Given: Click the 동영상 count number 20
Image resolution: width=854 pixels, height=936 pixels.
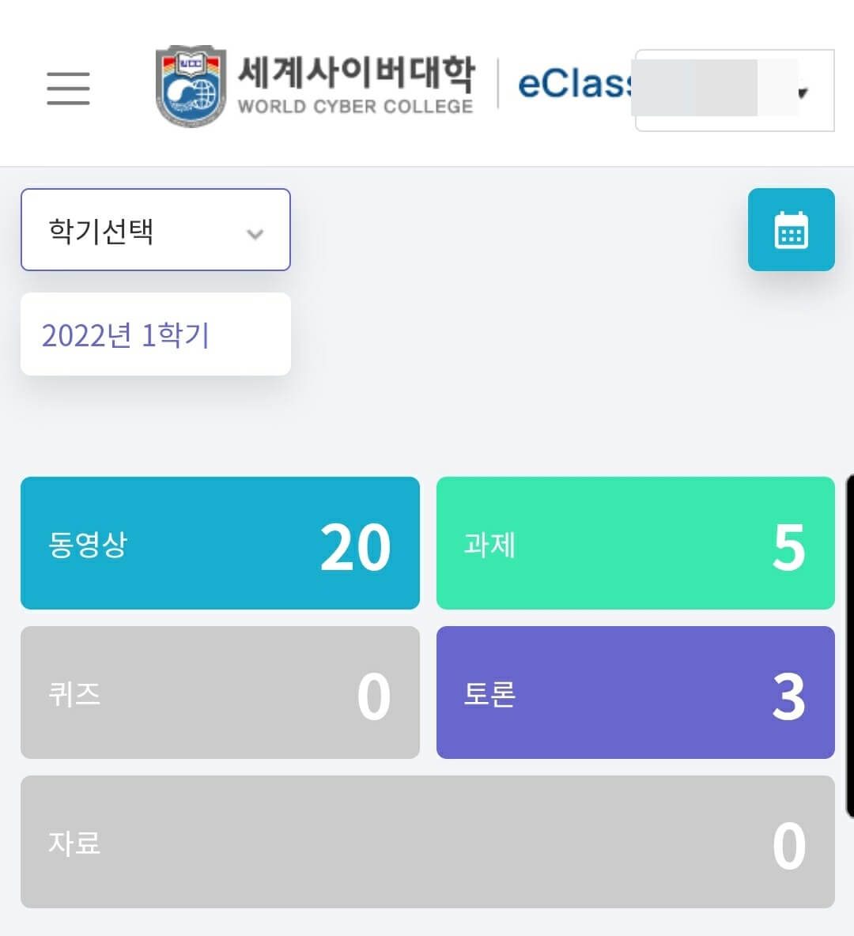Looking at the screenshot, I should (356, 543).
